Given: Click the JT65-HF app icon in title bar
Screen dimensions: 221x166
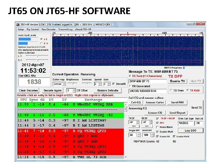Looking at the screenshot, I should point(18,24).
